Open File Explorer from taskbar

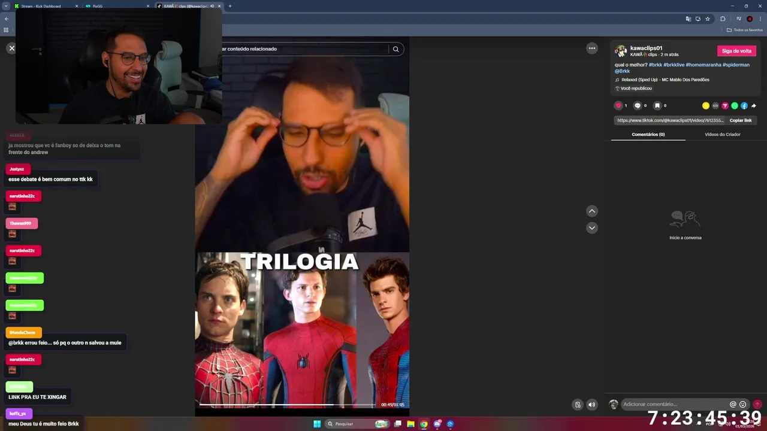(x=410, y=424)
